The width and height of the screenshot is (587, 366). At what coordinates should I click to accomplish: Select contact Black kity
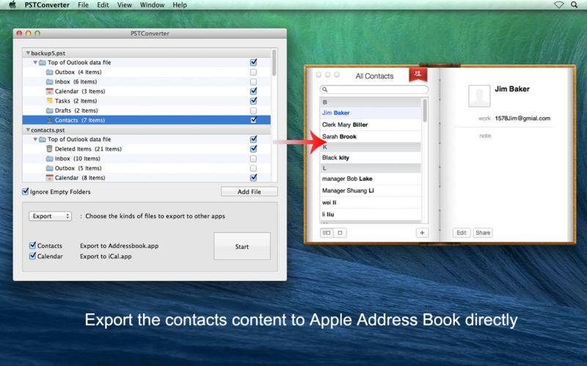tap(371, 157)
